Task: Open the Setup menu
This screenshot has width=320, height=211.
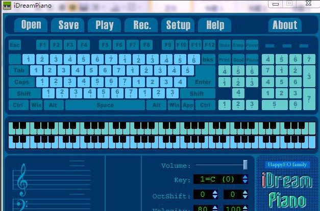Action: click(178, 25)
